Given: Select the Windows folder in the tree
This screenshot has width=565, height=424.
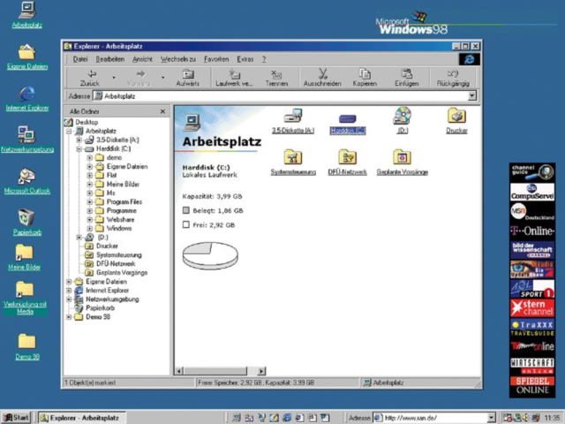Looking at the screenshot, I should coord(118,228).
